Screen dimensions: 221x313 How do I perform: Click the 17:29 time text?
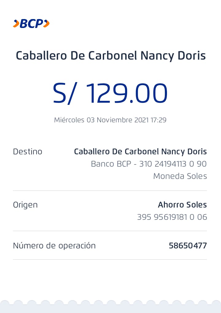[158, 120]
